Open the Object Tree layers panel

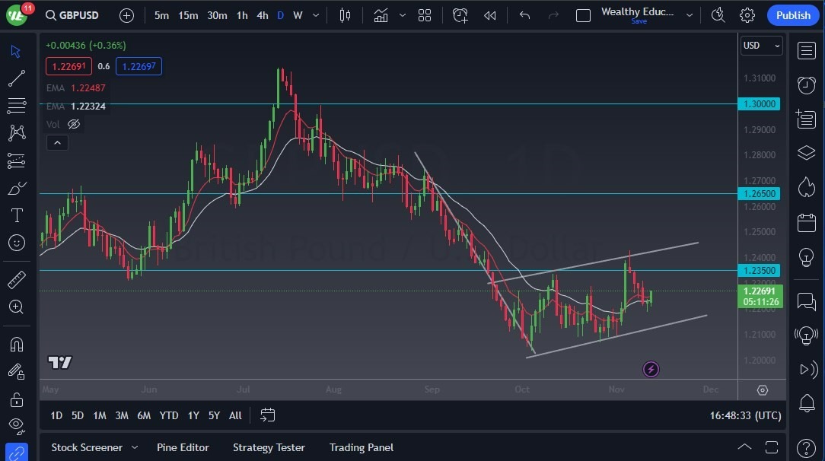click(806, 153)
